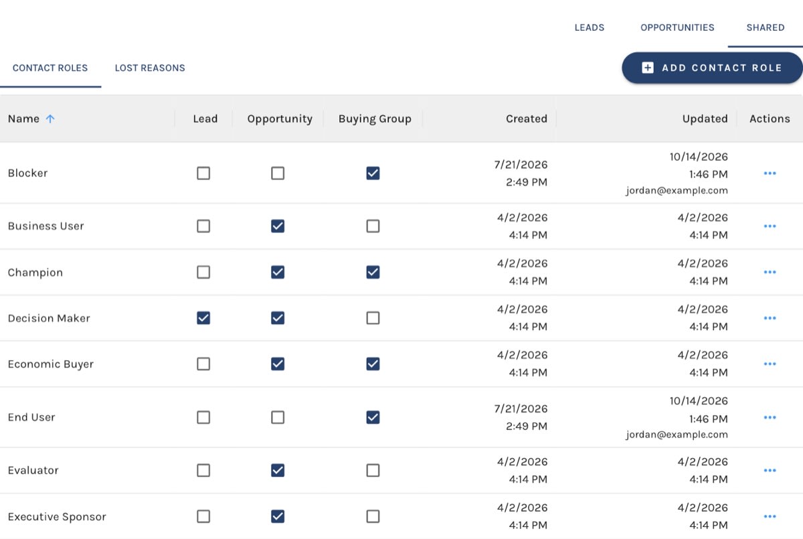803x539 pixels.
Task: Sort by the Lead column header
Action: tap(205, 119)
